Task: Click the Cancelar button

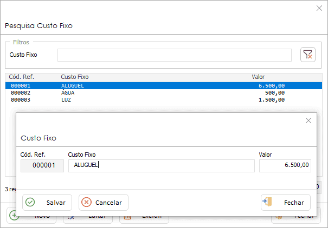Action: coord(104,203)
